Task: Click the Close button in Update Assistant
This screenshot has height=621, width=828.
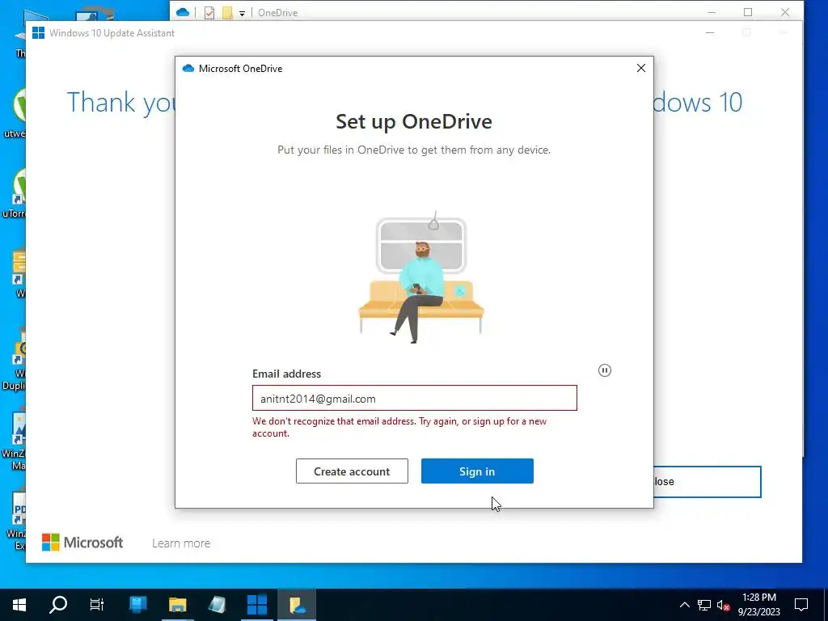Action: pyautogui.click(x=708, y=482)
